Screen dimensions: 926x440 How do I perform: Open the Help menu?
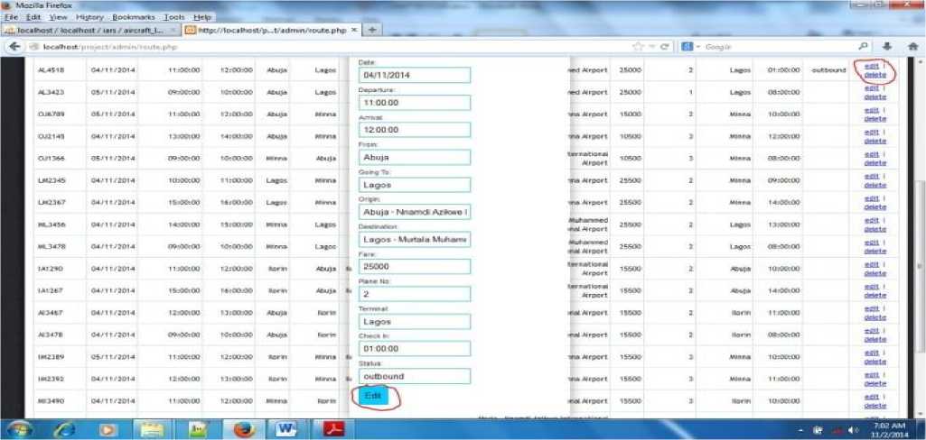(x=202, y=18)
